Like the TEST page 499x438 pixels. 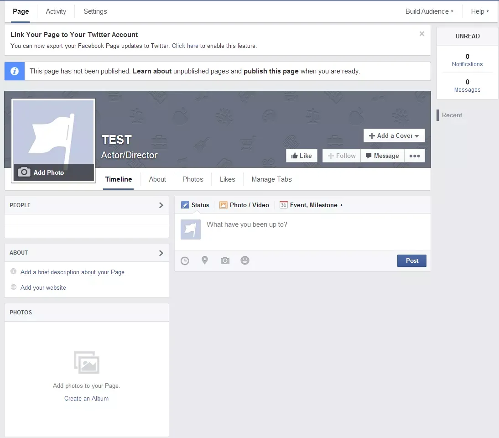301,155
